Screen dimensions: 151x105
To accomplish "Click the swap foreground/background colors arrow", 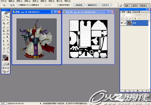I will coord(8,55).
